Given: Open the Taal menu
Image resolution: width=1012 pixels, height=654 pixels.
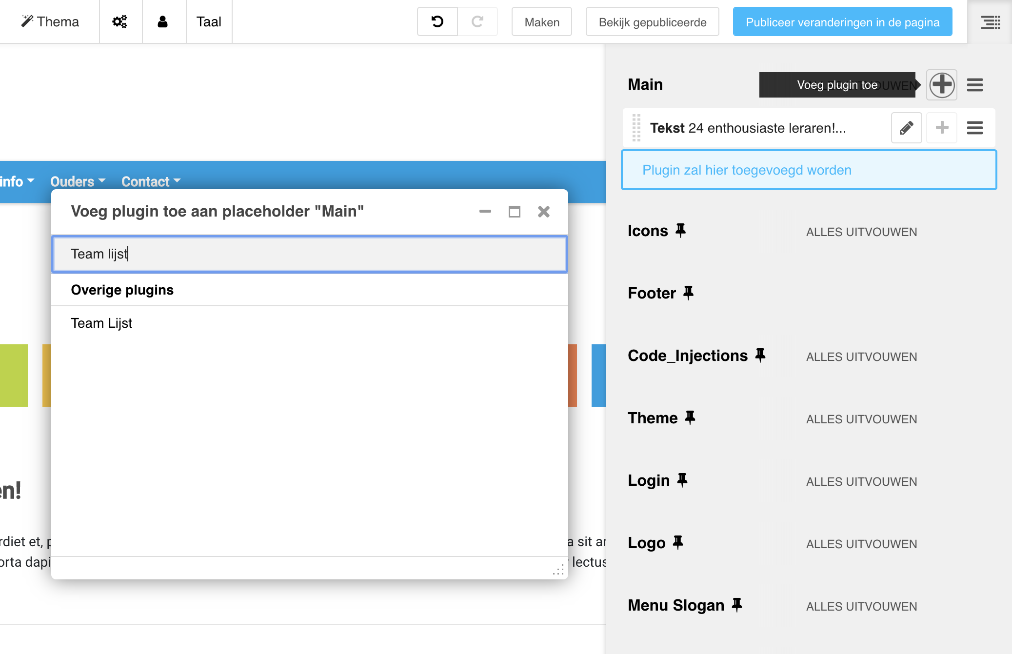Looking at the screenshot, I should (209, 21).
